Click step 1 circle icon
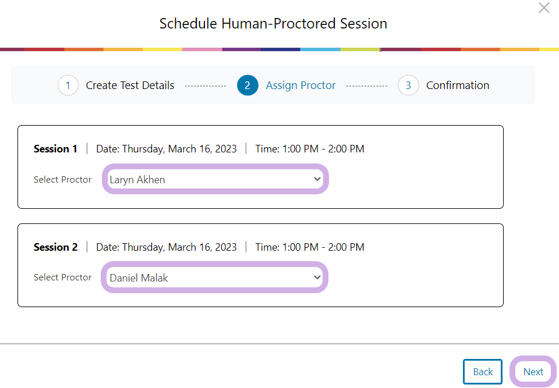The height and width of the screenshot is (388, 559). [68, 86]
